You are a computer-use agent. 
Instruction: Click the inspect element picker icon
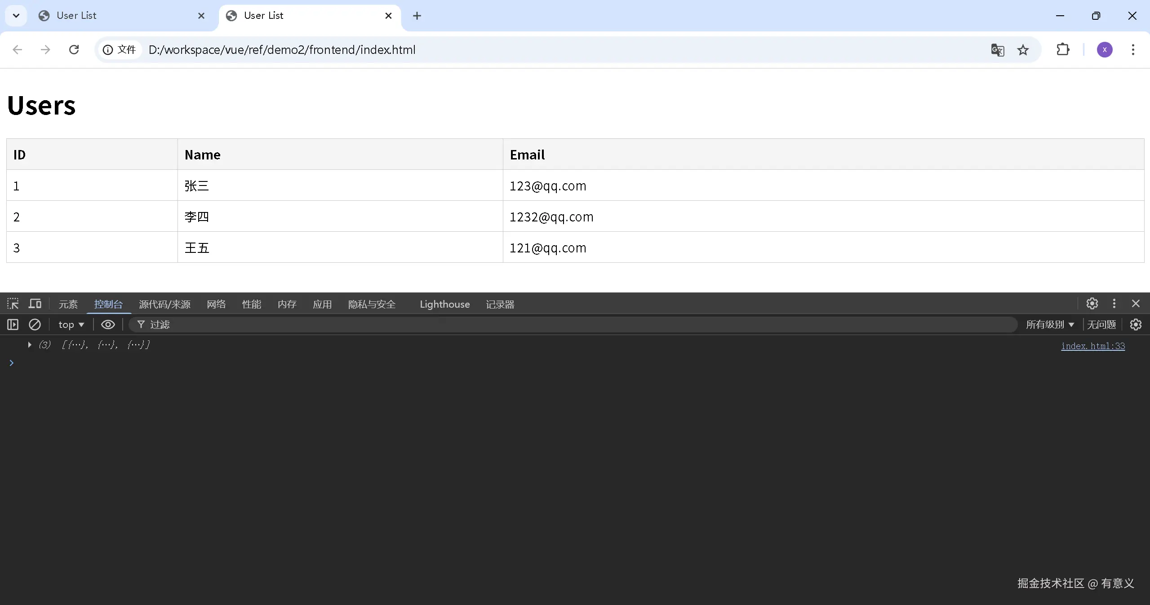pyautogui.click(x=13, y=304)
